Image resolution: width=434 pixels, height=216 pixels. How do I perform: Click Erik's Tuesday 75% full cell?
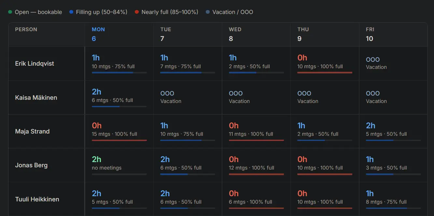click(x=188, y=63)
